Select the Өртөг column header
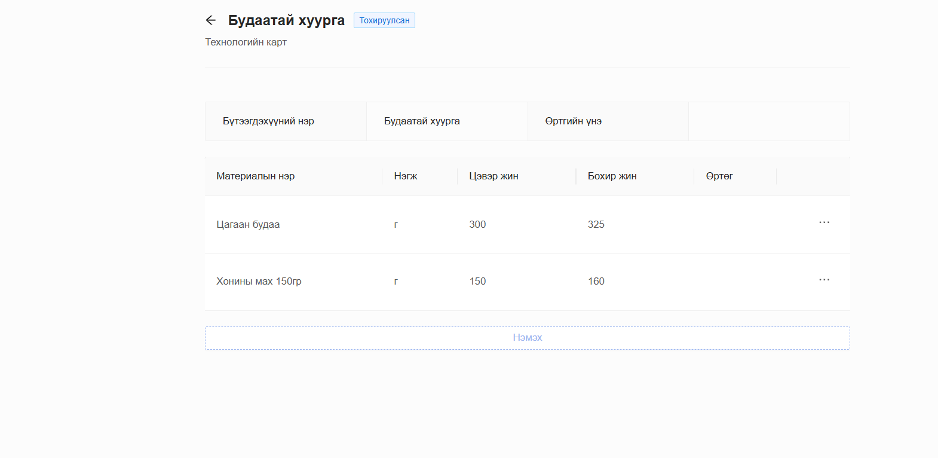938x458 pixels. (719, 176)
